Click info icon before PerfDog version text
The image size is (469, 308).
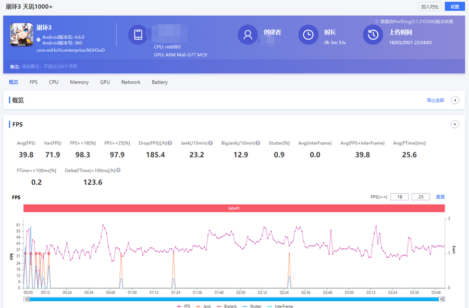[377, 21]
